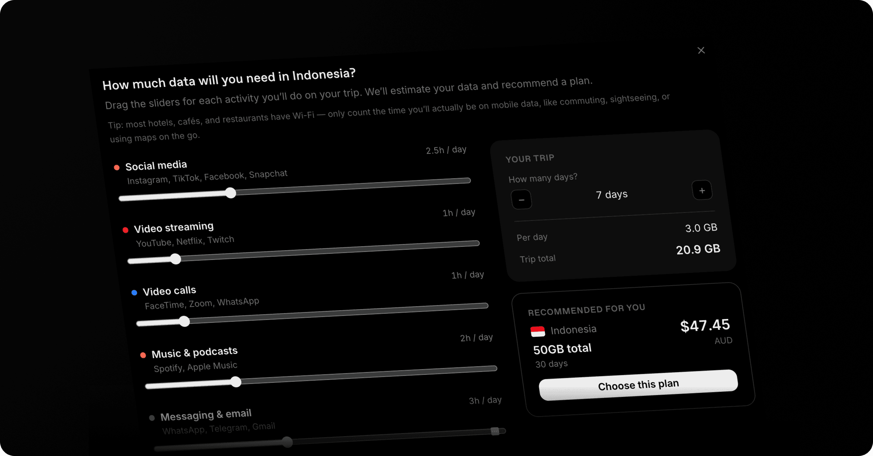
Task: Click the Video streaming slider handle
Action: [x=176, y=259]
